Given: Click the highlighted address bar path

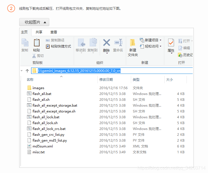Looking at the screenshot, I should point(79,71).
